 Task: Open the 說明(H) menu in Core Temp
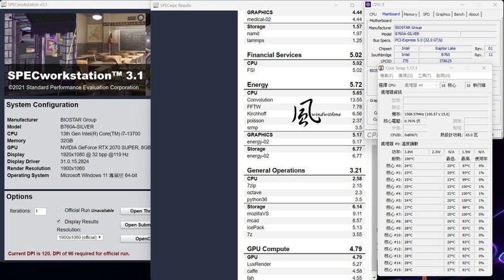tap(444, 76)
